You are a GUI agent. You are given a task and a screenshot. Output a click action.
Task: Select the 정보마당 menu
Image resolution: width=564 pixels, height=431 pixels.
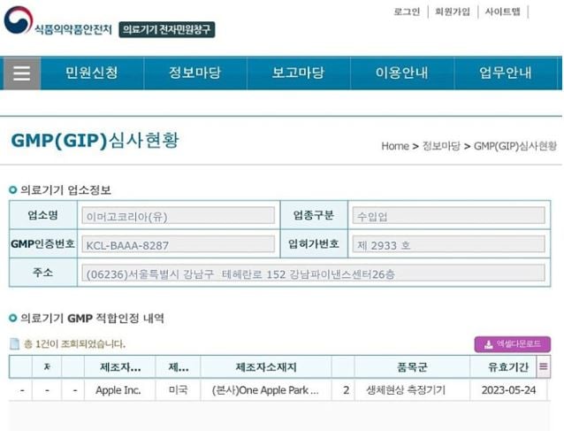195,73
